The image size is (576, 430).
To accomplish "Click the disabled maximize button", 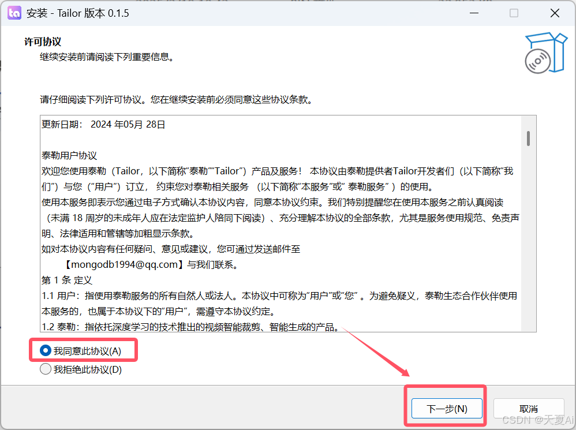I will point(514,13).
